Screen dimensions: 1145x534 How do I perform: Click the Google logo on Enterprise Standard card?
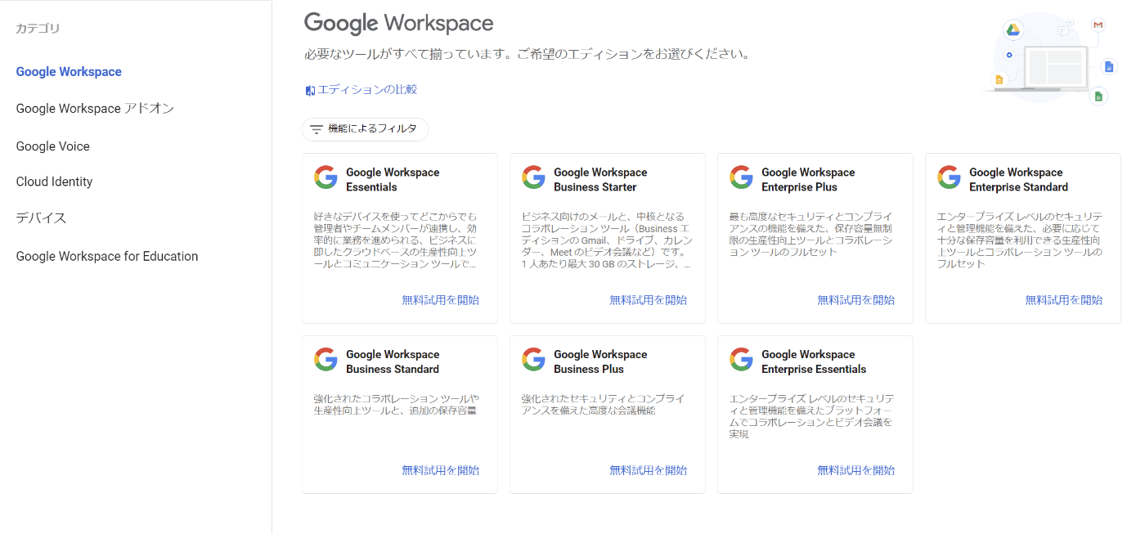pos(949,177)
